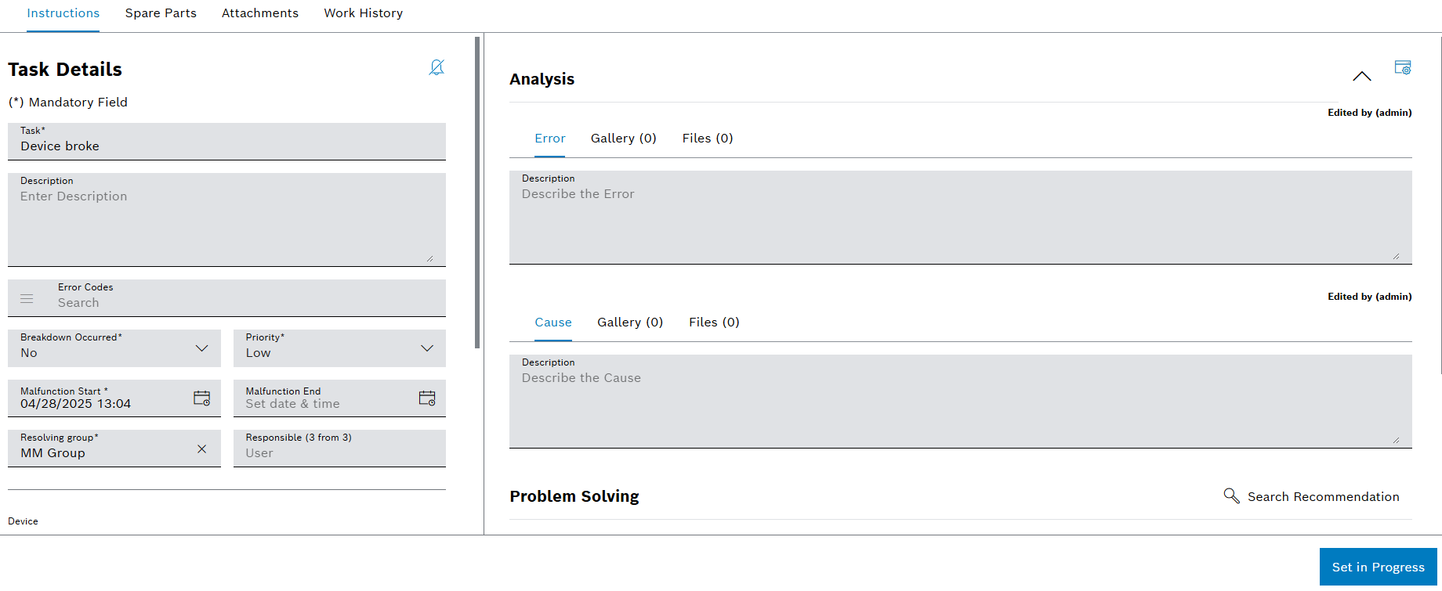Collapse the Analysis section chevron
This screenshot has height=591, width=1442.
tap(1362, 76)
